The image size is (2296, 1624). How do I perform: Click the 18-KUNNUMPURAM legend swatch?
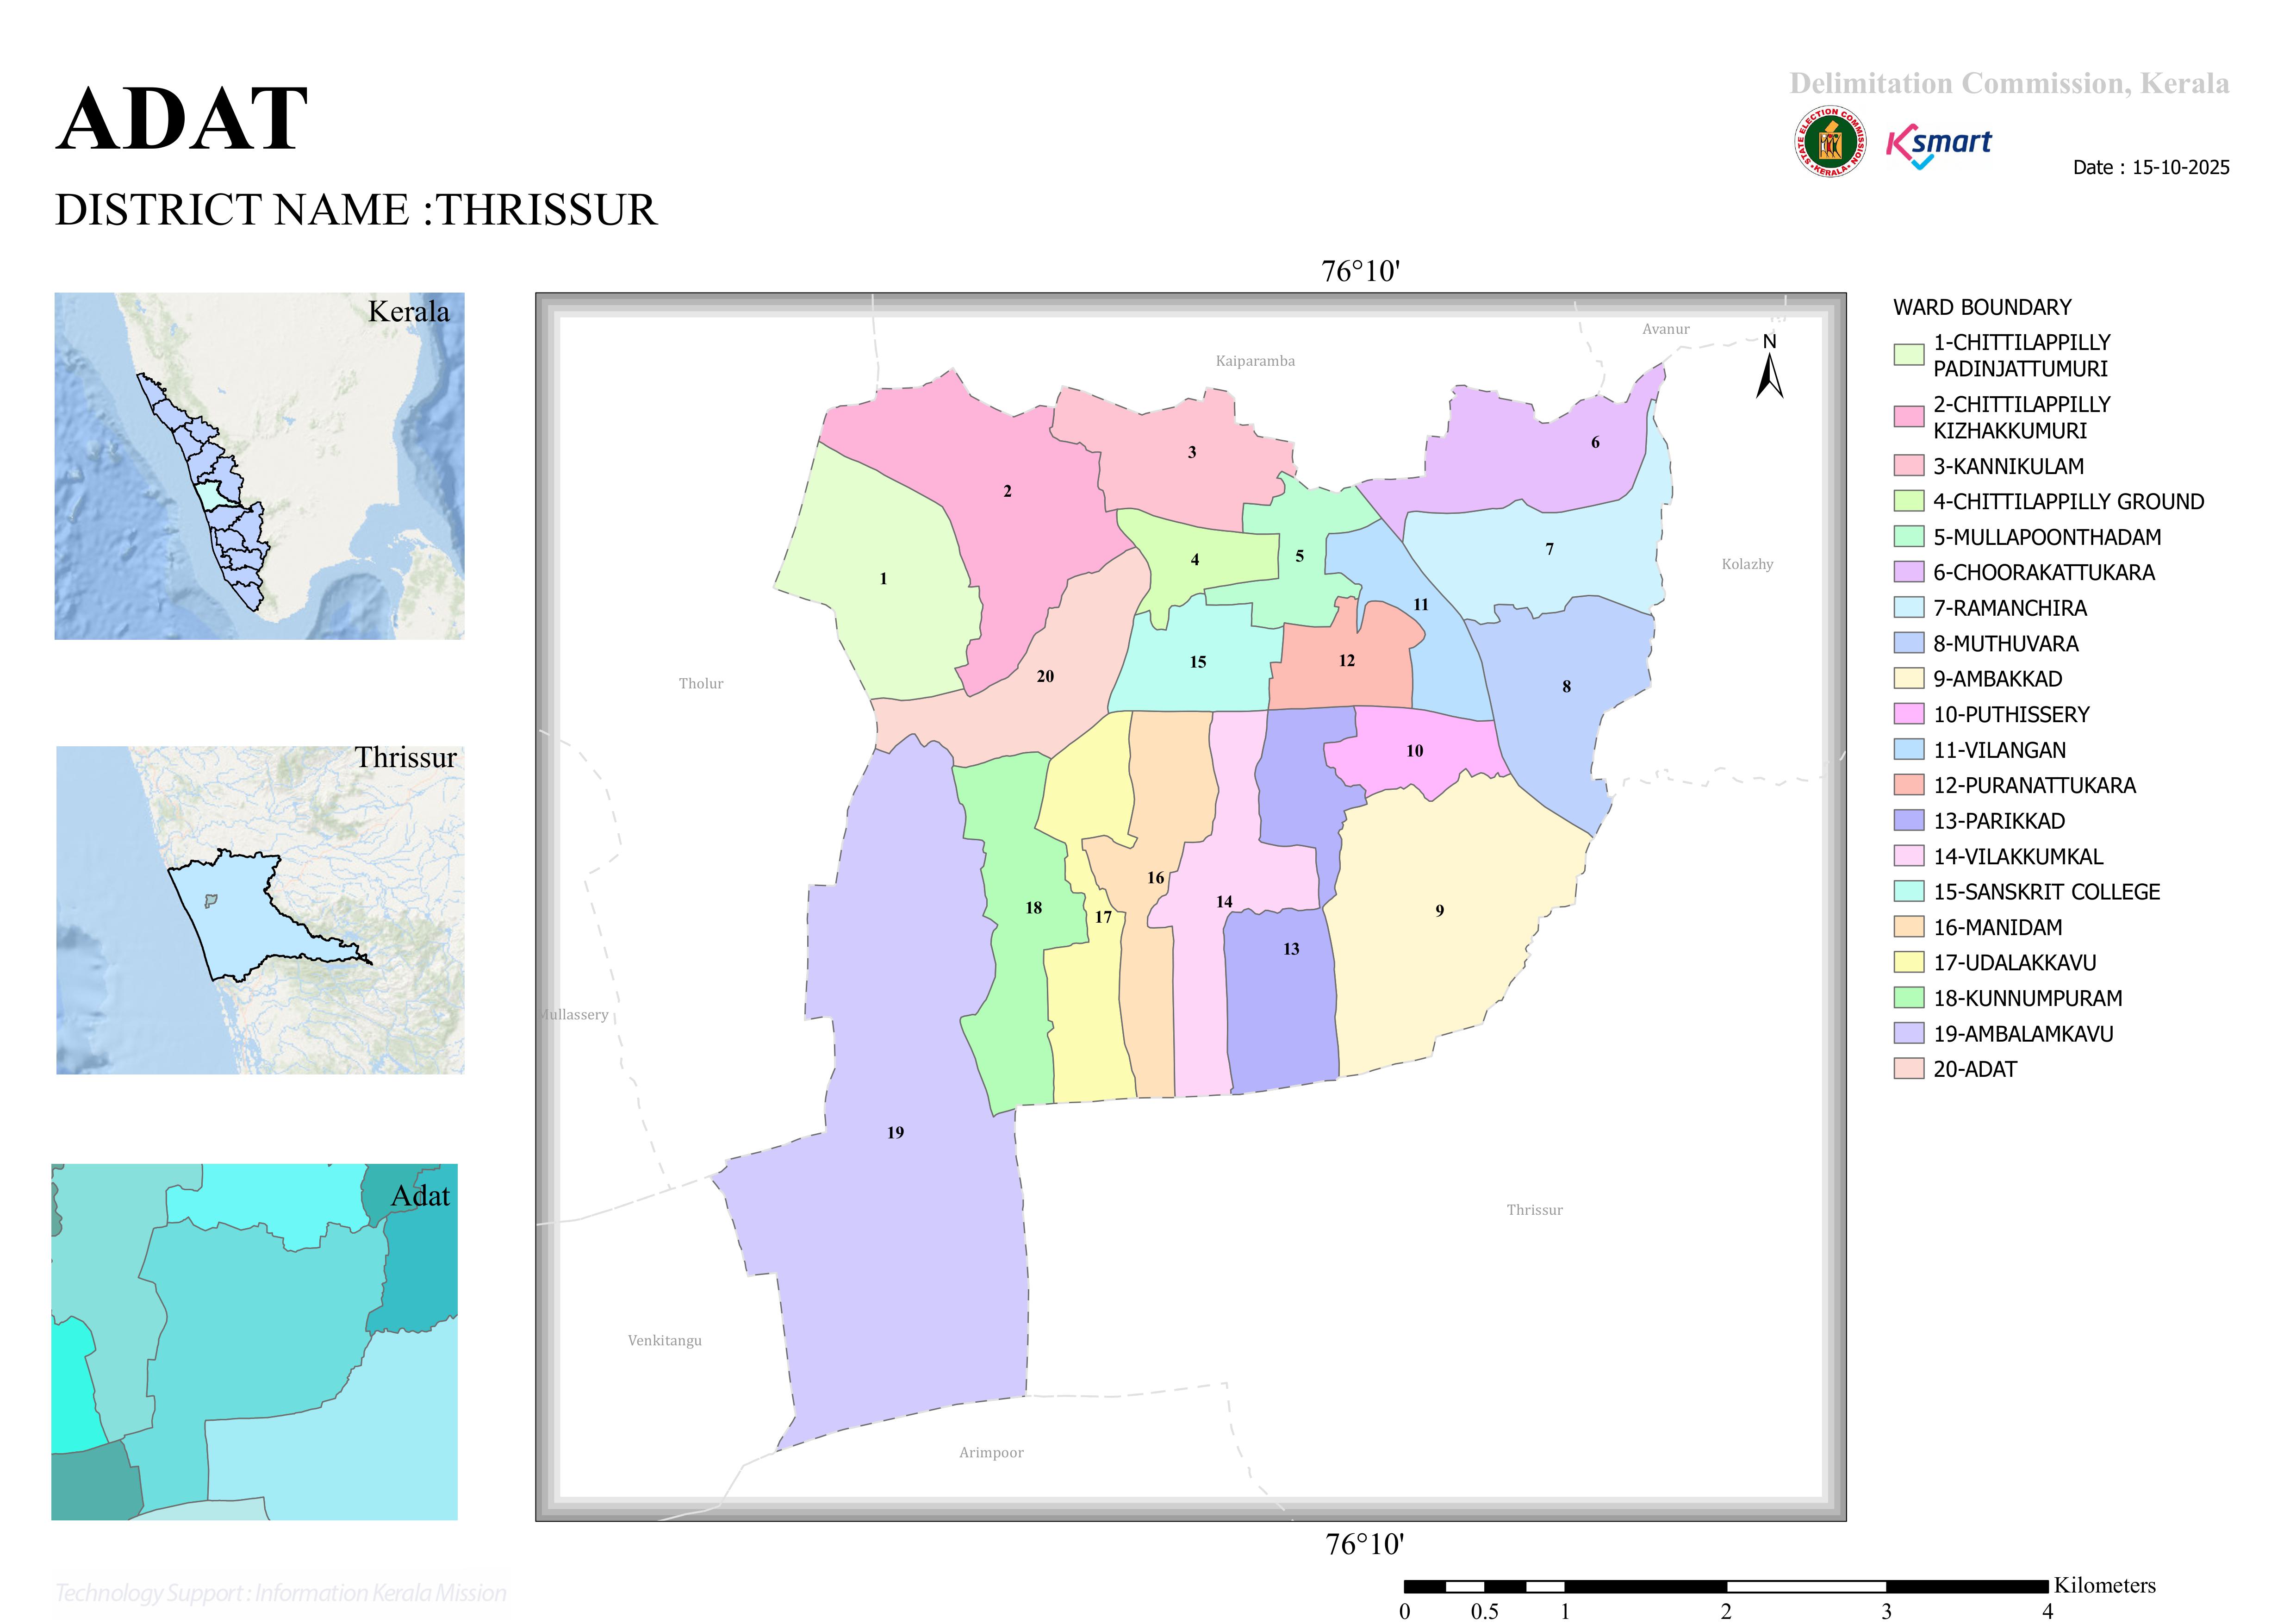pyautogui.click(x=1909, y=998)
